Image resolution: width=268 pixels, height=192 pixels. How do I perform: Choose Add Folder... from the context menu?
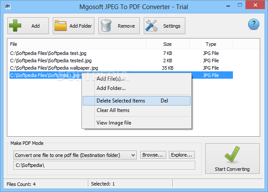click(x=136, y=88)
